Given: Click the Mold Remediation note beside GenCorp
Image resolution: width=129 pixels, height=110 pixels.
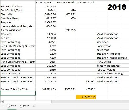Looking at the screenshot, I should [107, 34].
